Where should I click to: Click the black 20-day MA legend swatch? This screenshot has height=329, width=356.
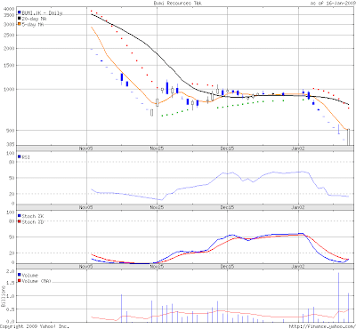[x=20, y=19]
